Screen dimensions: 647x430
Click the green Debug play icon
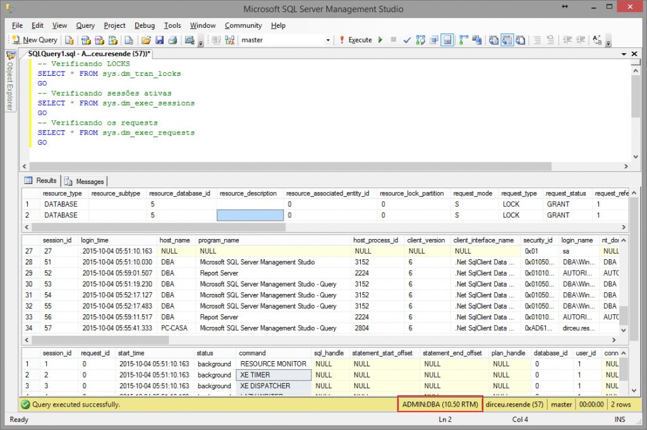point(380,40)
